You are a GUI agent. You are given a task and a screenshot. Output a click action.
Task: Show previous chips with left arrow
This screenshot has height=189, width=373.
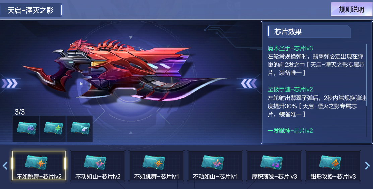[x=5, y=165]
